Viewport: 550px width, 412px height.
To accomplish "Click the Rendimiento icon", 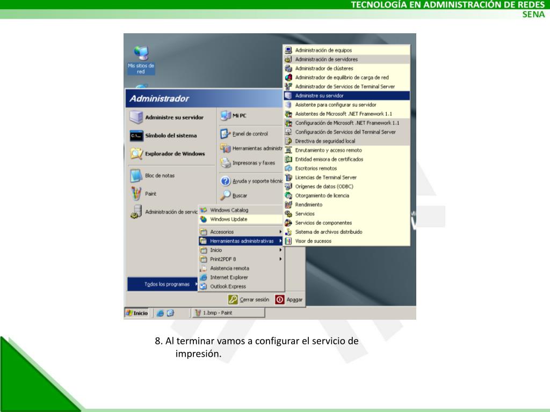I will (x=288, y=204).
